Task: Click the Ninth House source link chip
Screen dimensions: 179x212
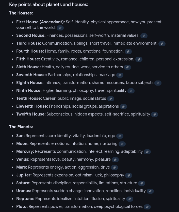Action: pos(131,91)
